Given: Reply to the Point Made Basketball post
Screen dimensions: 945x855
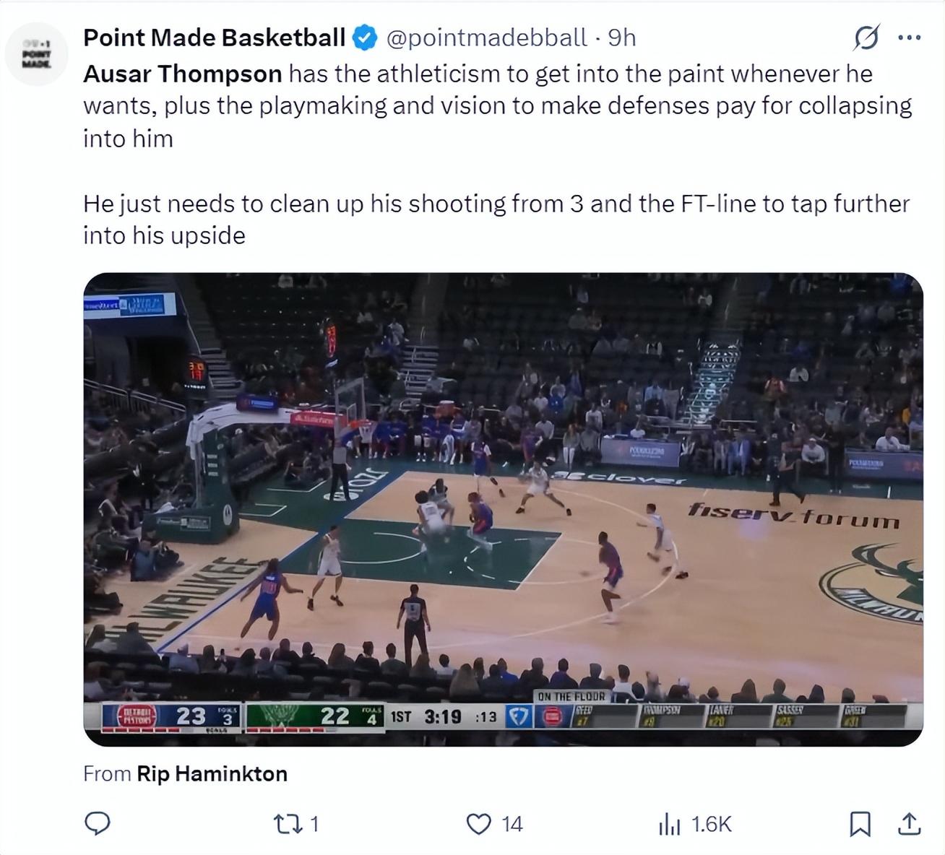Looking at the screenshot, I should (98, 824).
